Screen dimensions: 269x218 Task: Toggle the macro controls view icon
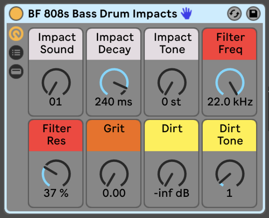click(16, 34)
